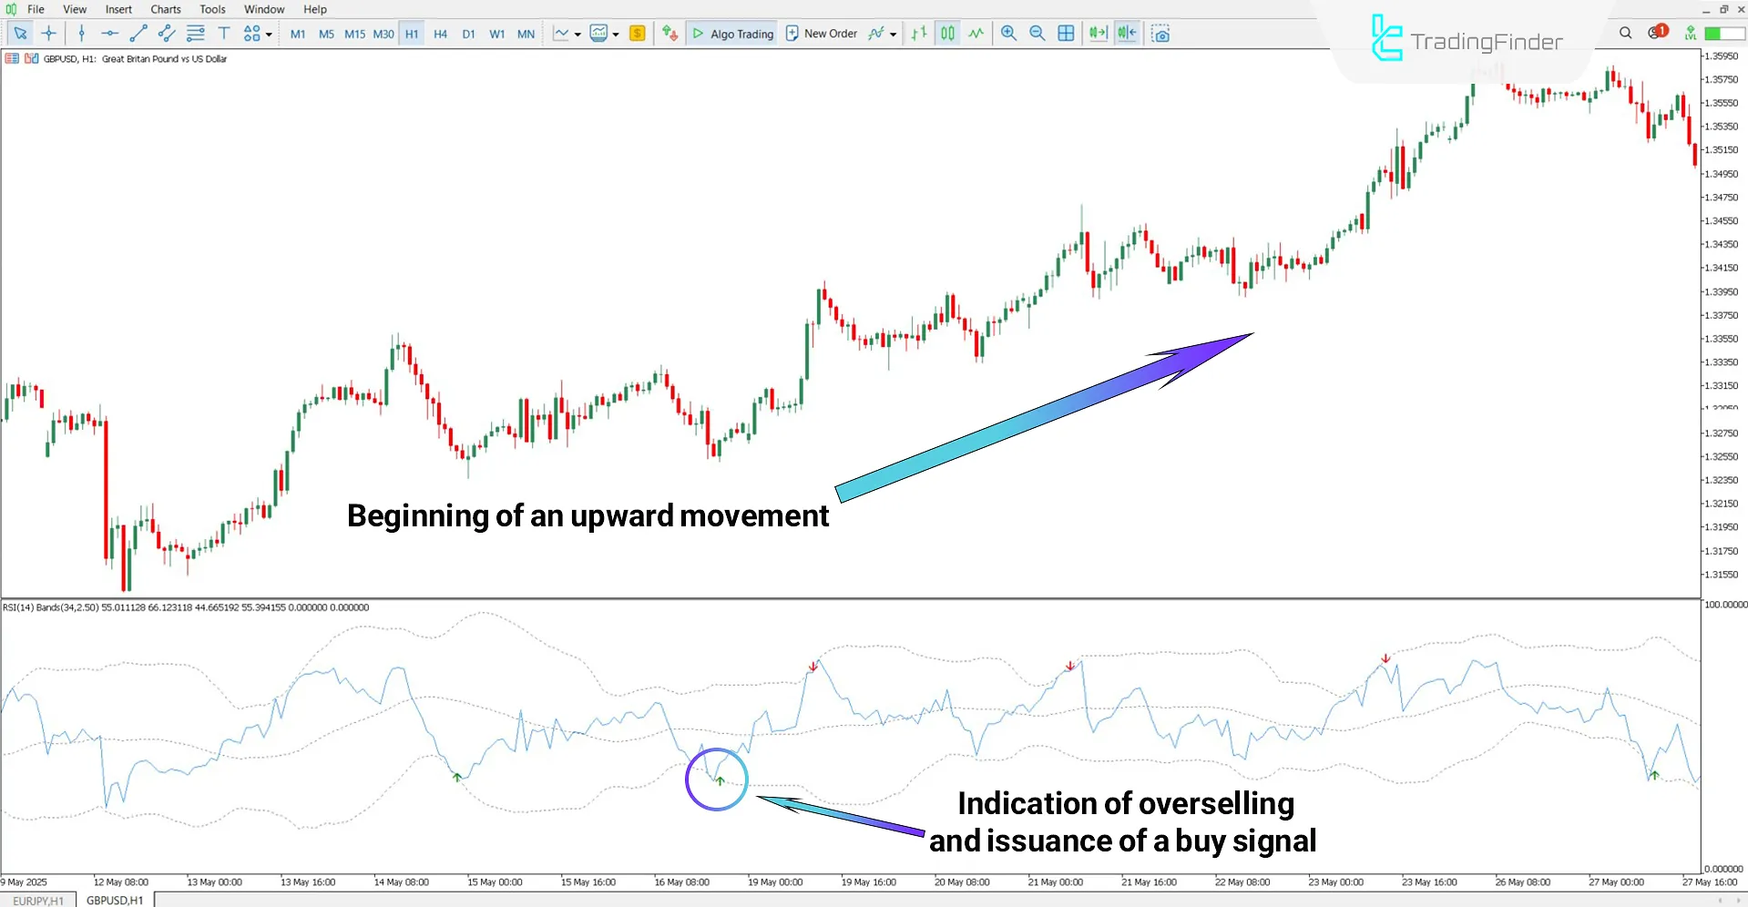Select the Trendline drawing tool
1748x907 pixels.
coord(138,33)
